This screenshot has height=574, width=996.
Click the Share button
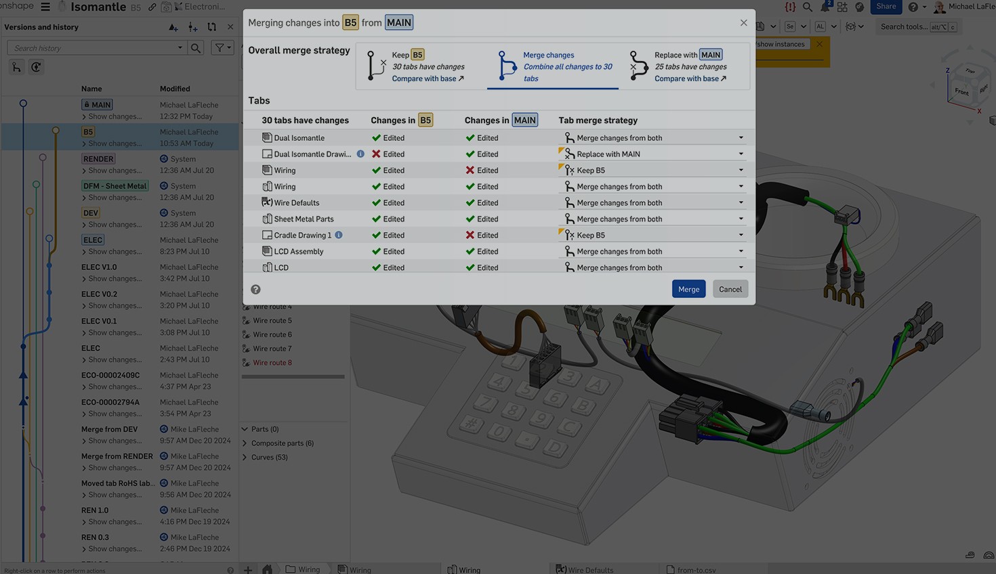click(886, 7)
